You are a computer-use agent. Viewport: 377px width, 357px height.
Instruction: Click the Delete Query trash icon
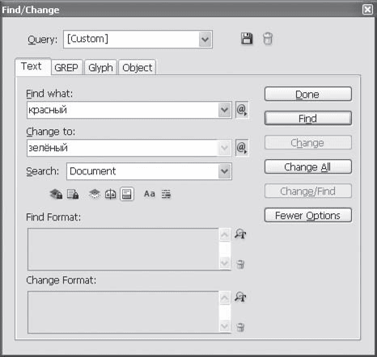click(x=268, y=39)
